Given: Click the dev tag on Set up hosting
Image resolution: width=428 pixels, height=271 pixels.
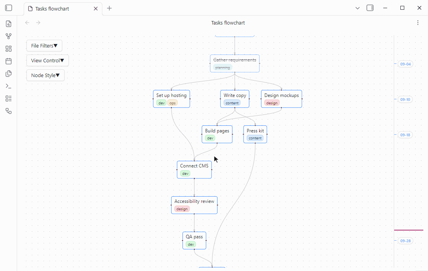Looking at the screenshot, I should [x=161, y=103].
